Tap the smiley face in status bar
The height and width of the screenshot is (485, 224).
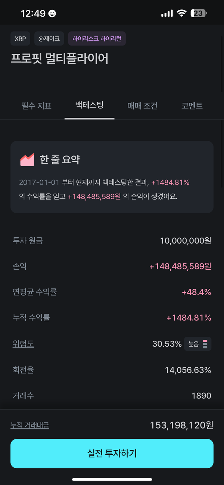point(52,14)
